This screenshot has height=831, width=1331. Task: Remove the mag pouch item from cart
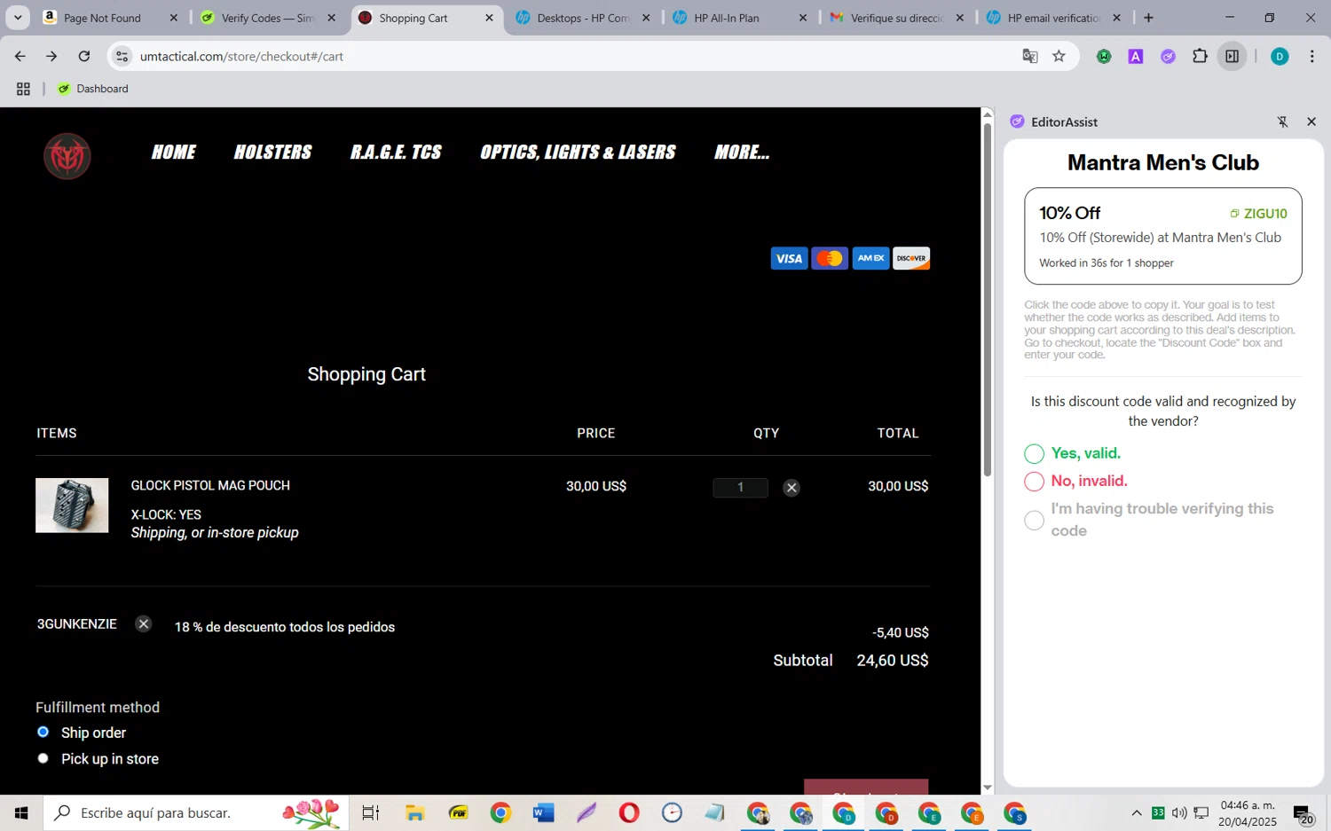[x=792, y=488]
